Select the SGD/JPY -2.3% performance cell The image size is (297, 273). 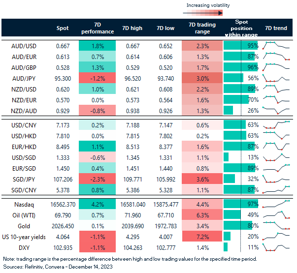pyautogui.click(x=97, y=179)
